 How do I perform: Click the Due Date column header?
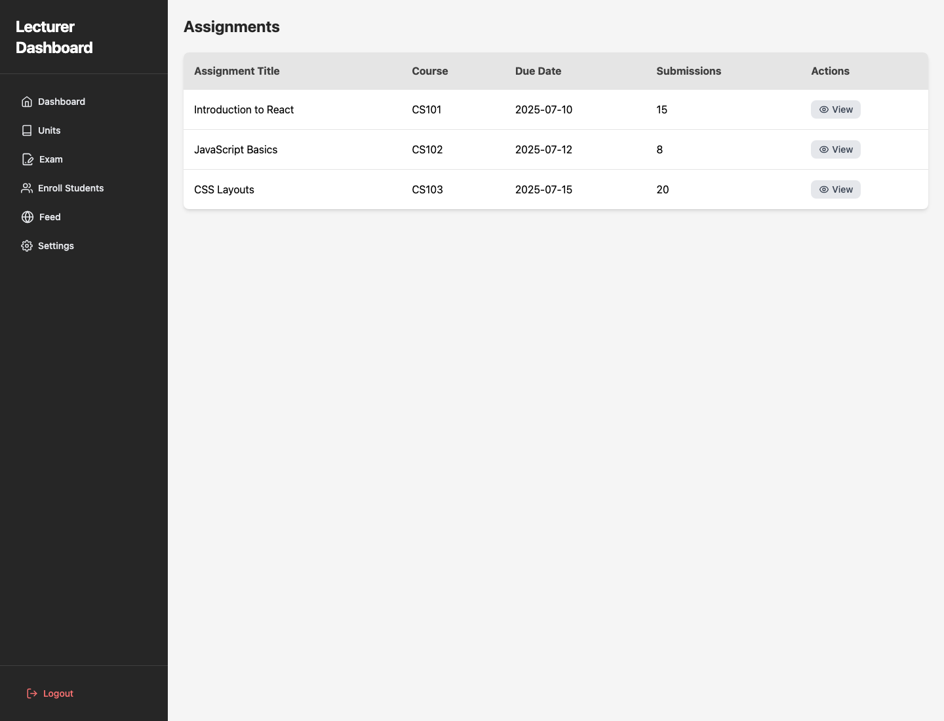tap(538, 71)
